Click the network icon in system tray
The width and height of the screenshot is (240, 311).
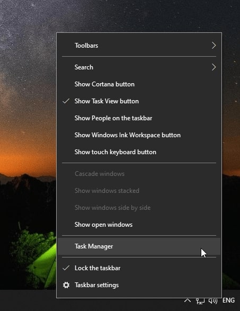[200, 301]
